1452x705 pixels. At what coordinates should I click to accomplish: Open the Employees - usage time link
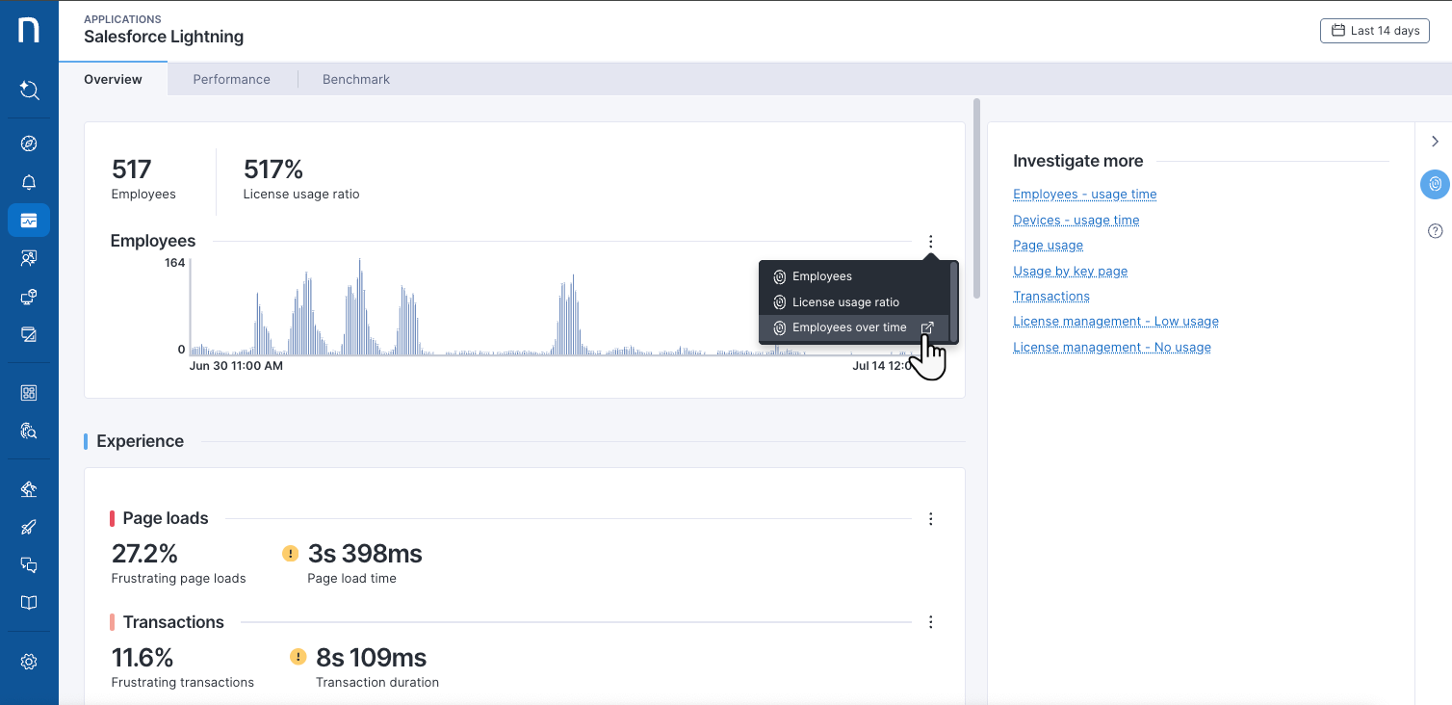pos(1084,194)
